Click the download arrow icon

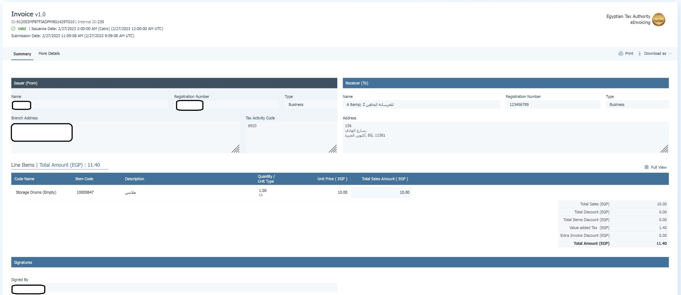[640, 53]
